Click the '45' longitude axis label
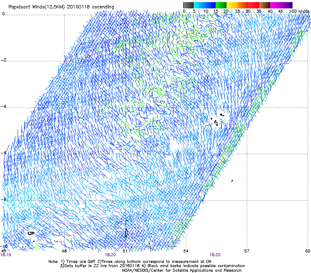 [3, 251]
